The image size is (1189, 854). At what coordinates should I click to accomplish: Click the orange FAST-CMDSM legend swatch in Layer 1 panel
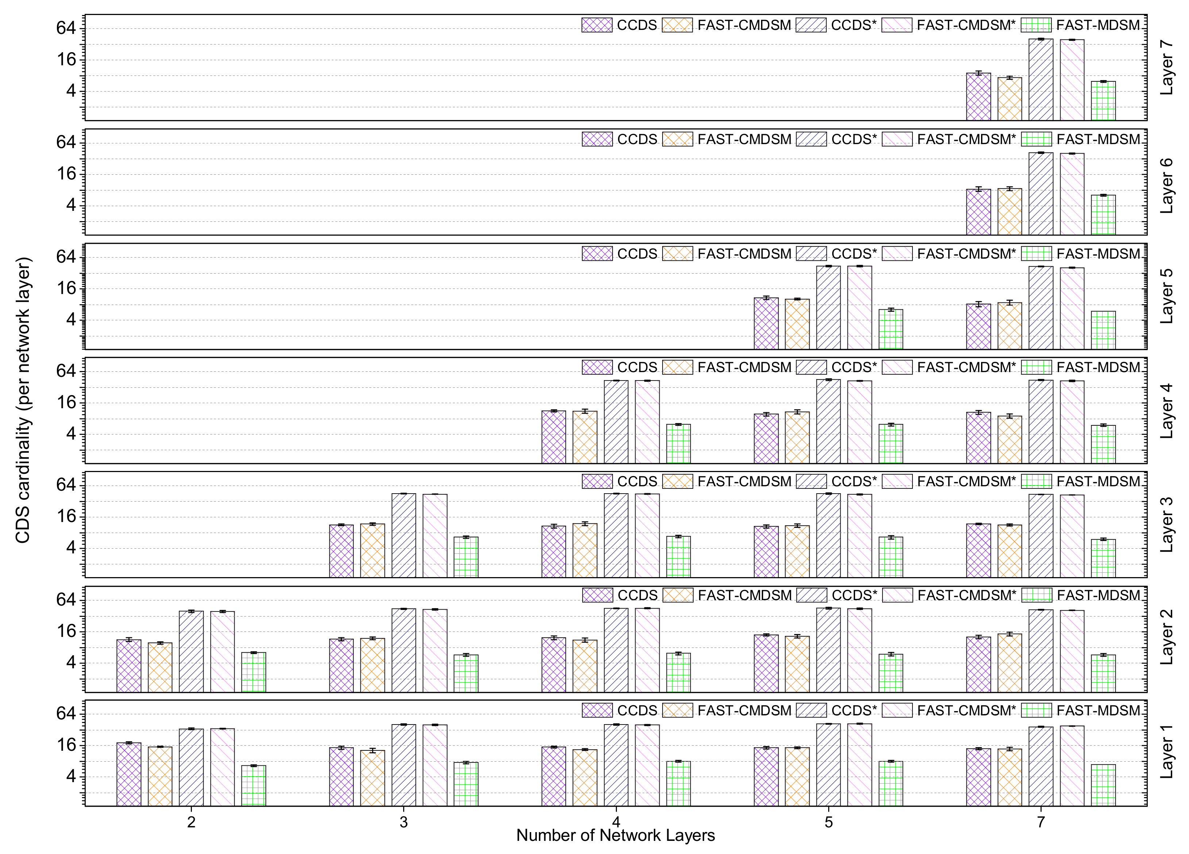[x=678, y=710]
